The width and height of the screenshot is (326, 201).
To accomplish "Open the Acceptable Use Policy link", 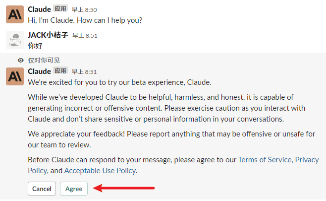I will (100, 171).
